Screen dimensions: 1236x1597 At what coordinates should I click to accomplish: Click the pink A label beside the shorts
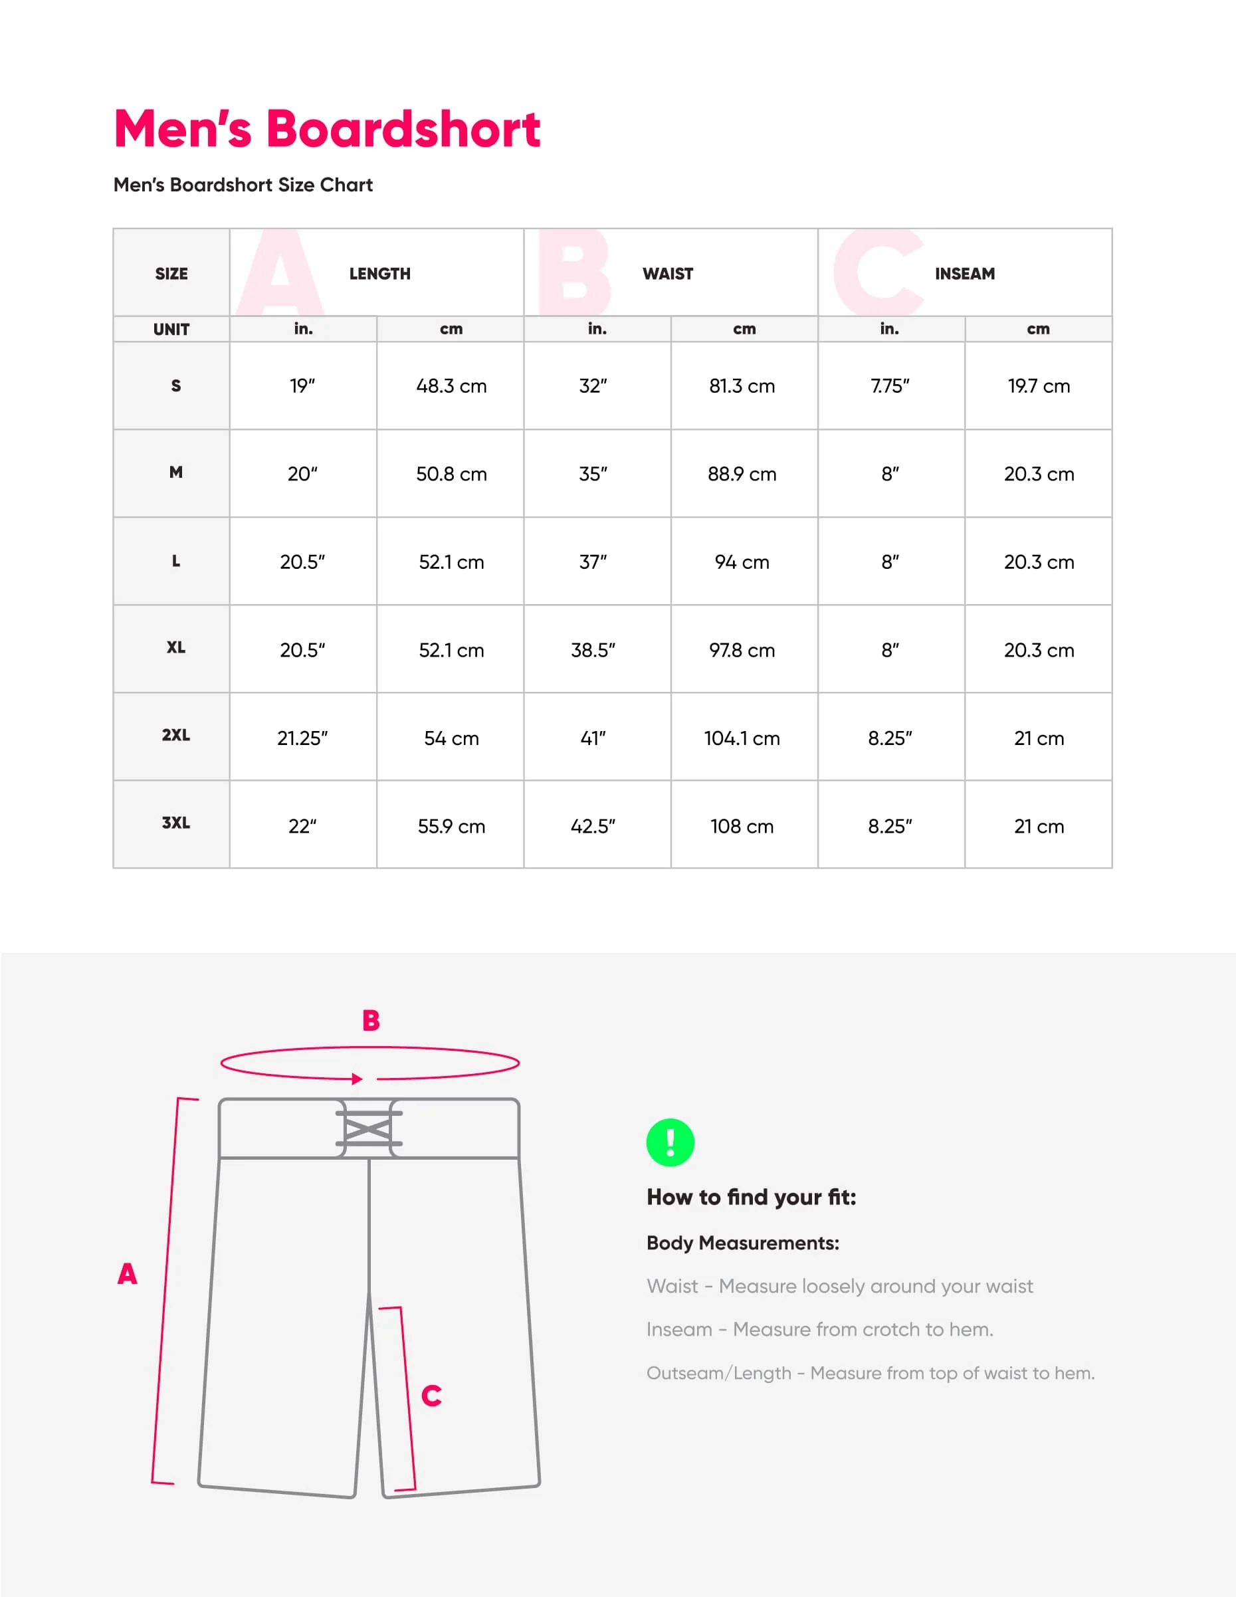tap(128, 1274)
